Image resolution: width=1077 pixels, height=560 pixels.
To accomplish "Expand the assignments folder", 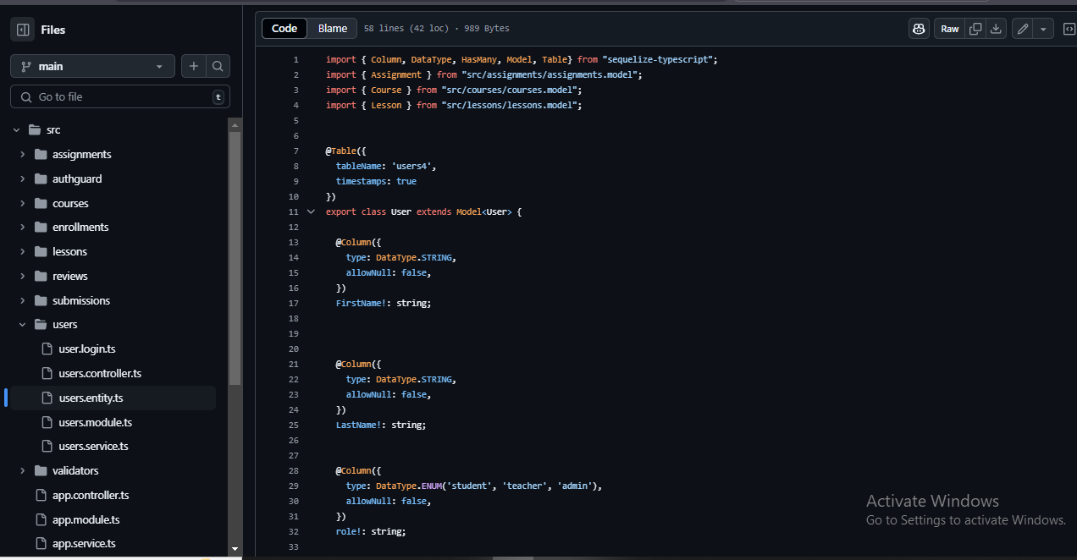I will click(x=23, y=155).
